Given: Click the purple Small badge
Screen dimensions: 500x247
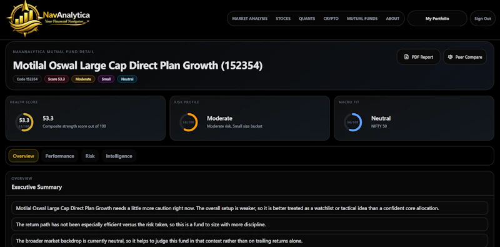Looking at the screenshot, I should tap(106, 79).
